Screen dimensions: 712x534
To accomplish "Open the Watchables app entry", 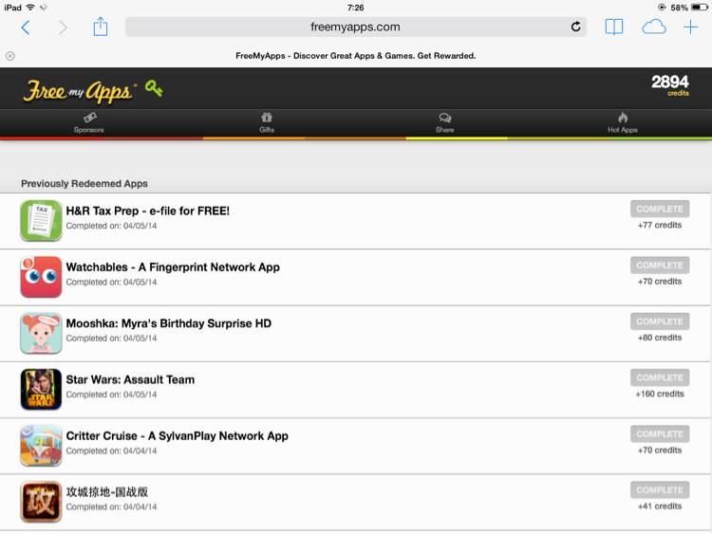I will point(355,277).
